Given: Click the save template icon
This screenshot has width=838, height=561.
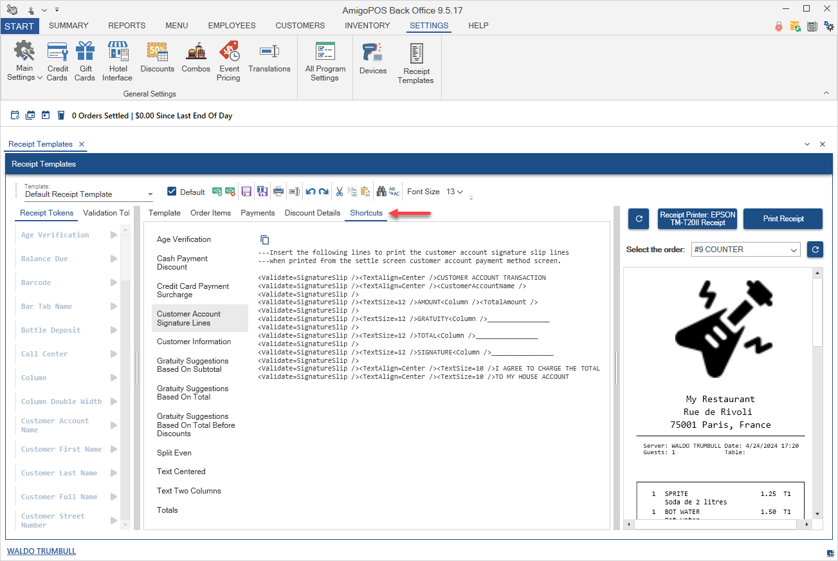Looking at the screenshot, I should point(246,192).
